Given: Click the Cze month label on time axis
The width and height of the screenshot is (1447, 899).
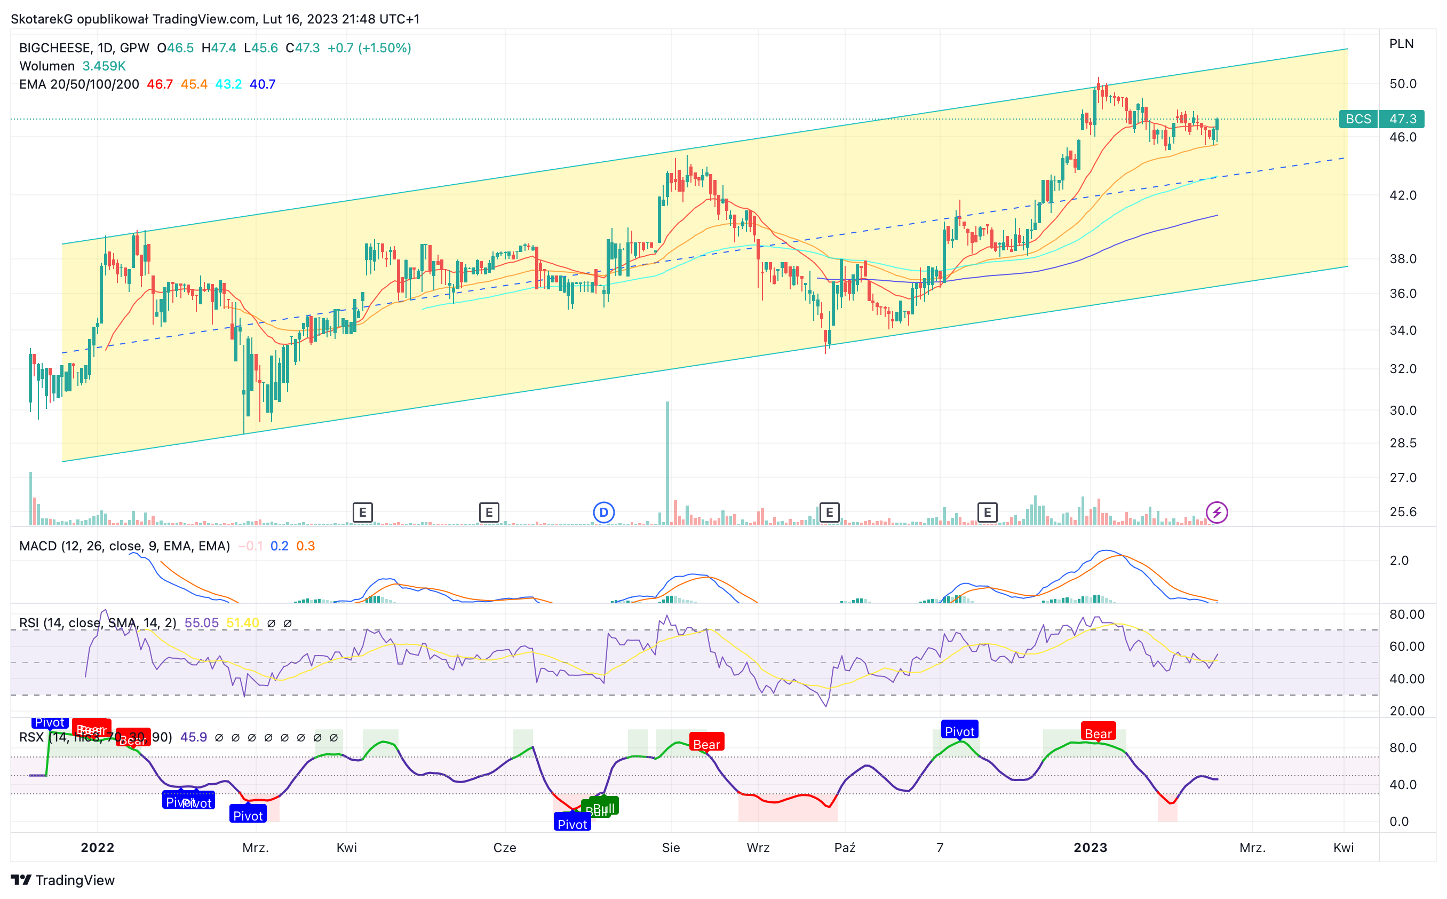Looking at the screenshot, I should (x=505, y=847).
